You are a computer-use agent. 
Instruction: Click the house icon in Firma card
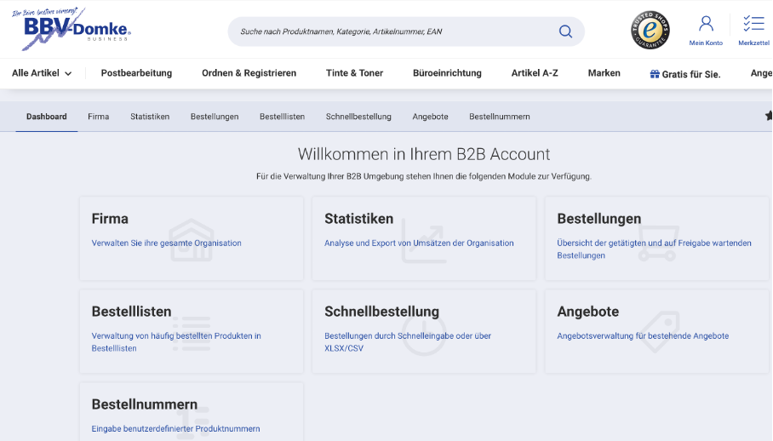point(192,240)
